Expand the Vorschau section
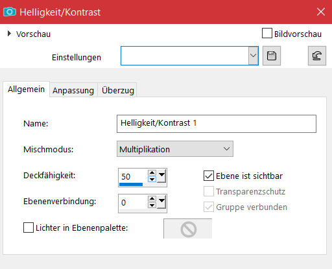Screen dimensions: 332x269 pos(9,34)
